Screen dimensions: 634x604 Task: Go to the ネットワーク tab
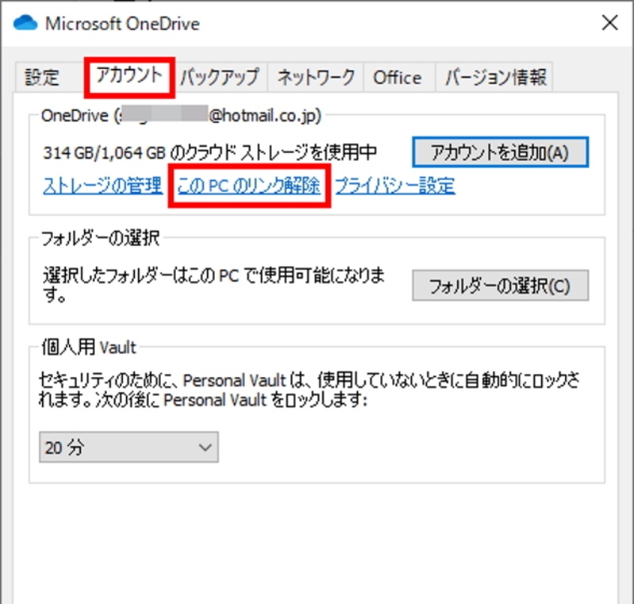[315, 78]
